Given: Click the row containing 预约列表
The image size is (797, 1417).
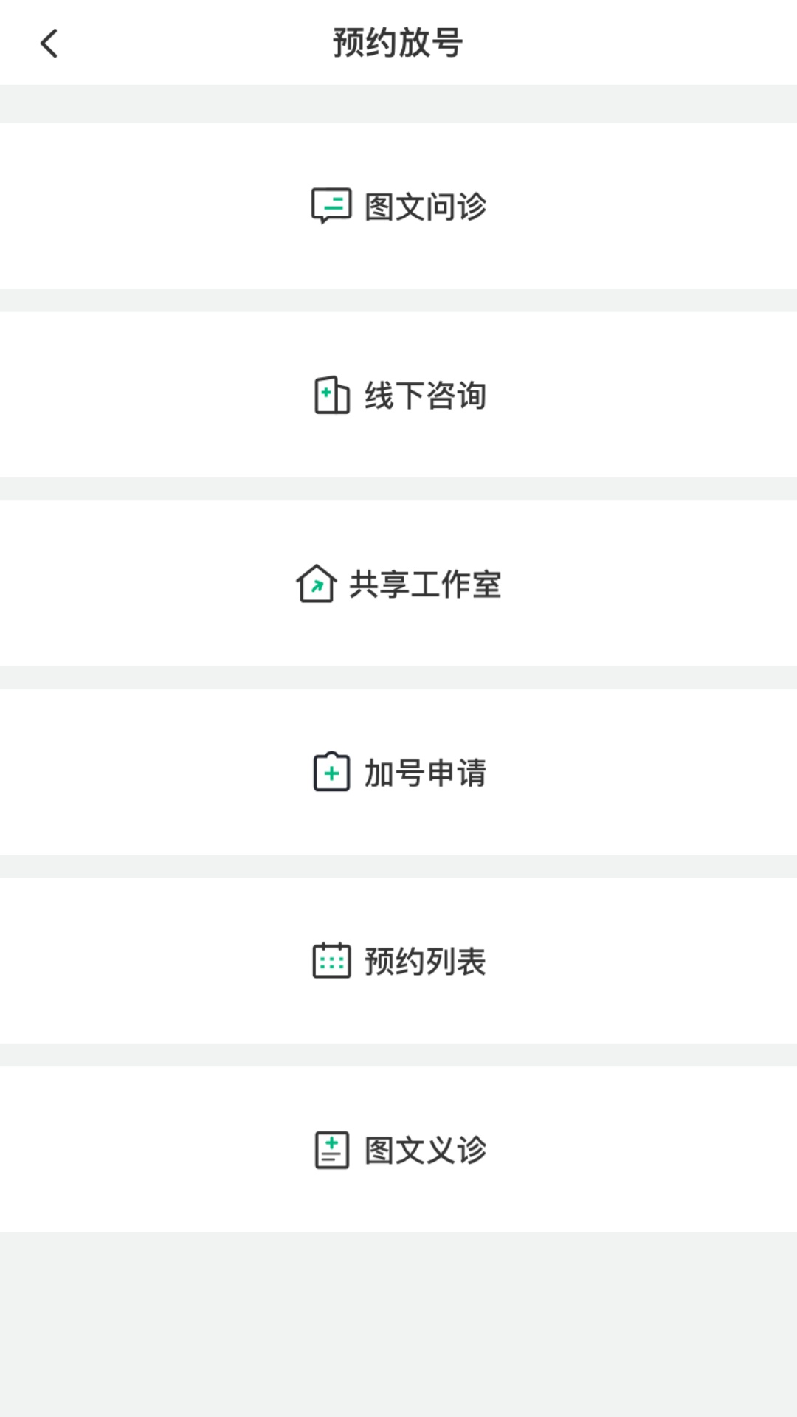Looking at the screenshot, I should pyautogui.click(x=398, y=962).
